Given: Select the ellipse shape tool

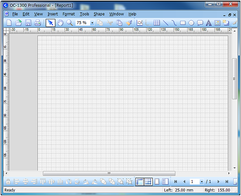Looking at the screenshot, I should click(x=191, y=23).
